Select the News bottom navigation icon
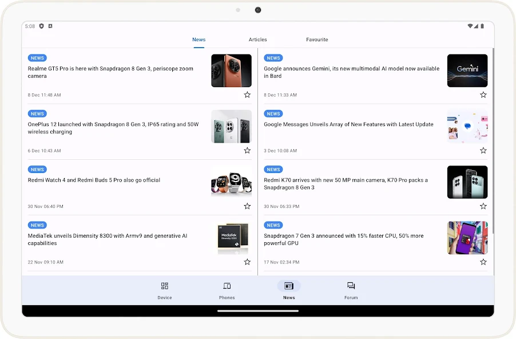 coord(289,286)
